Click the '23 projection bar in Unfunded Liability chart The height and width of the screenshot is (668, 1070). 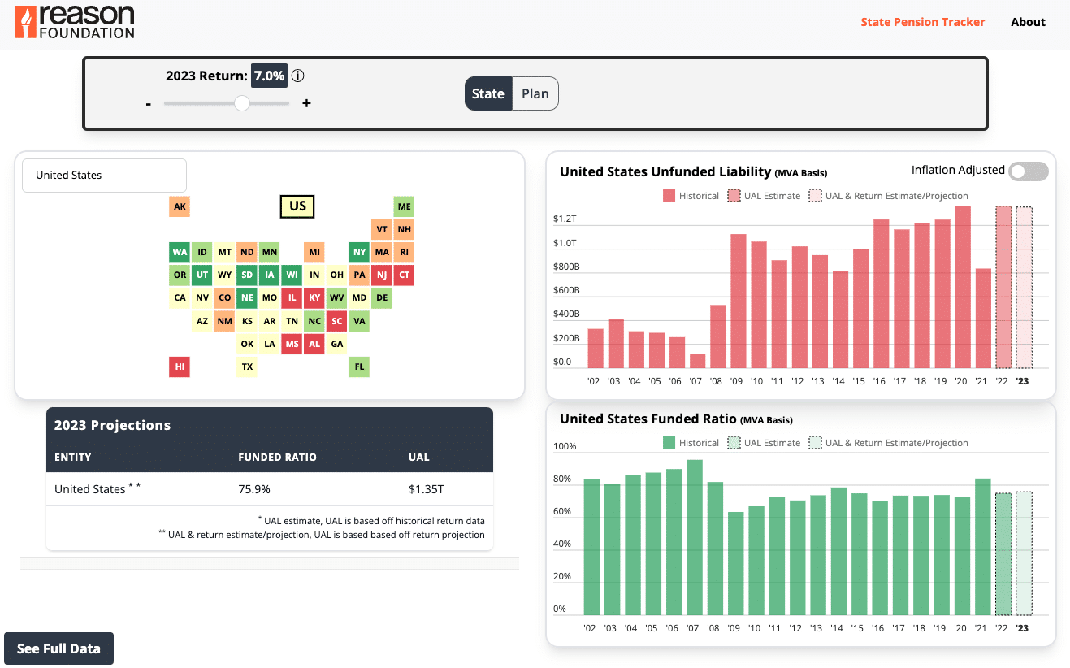coord(1024,287)
